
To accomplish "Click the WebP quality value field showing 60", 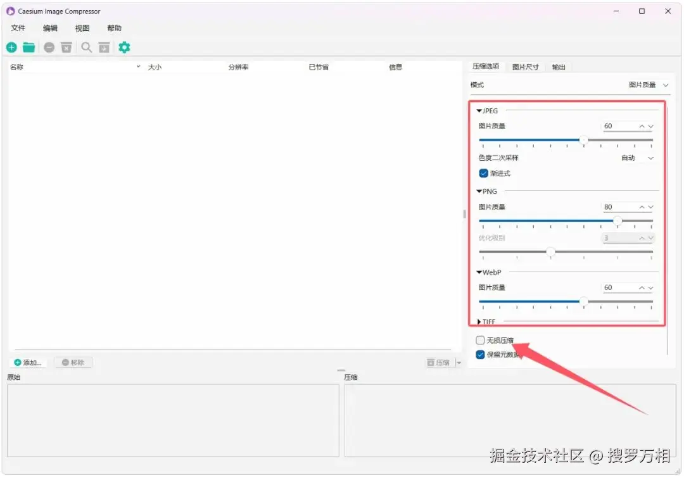I will [619, 288].
